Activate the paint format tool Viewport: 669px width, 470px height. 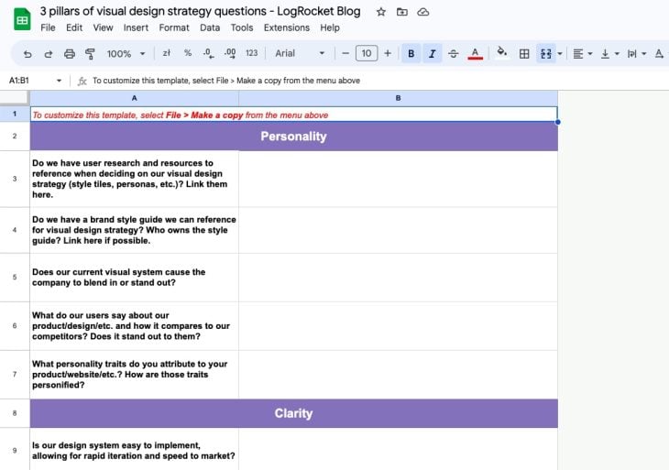click(x=90, y=54)
